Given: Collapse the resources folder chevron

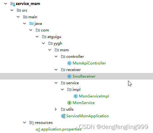Looking at the screenshot, I should point(25,122).
